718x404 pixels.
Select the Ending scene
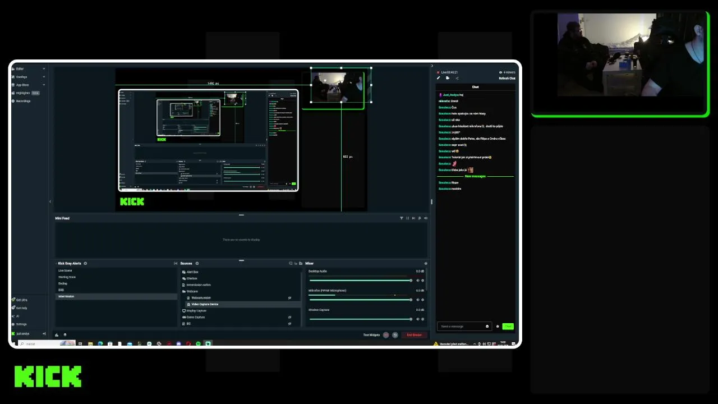[x=116, y=283]
